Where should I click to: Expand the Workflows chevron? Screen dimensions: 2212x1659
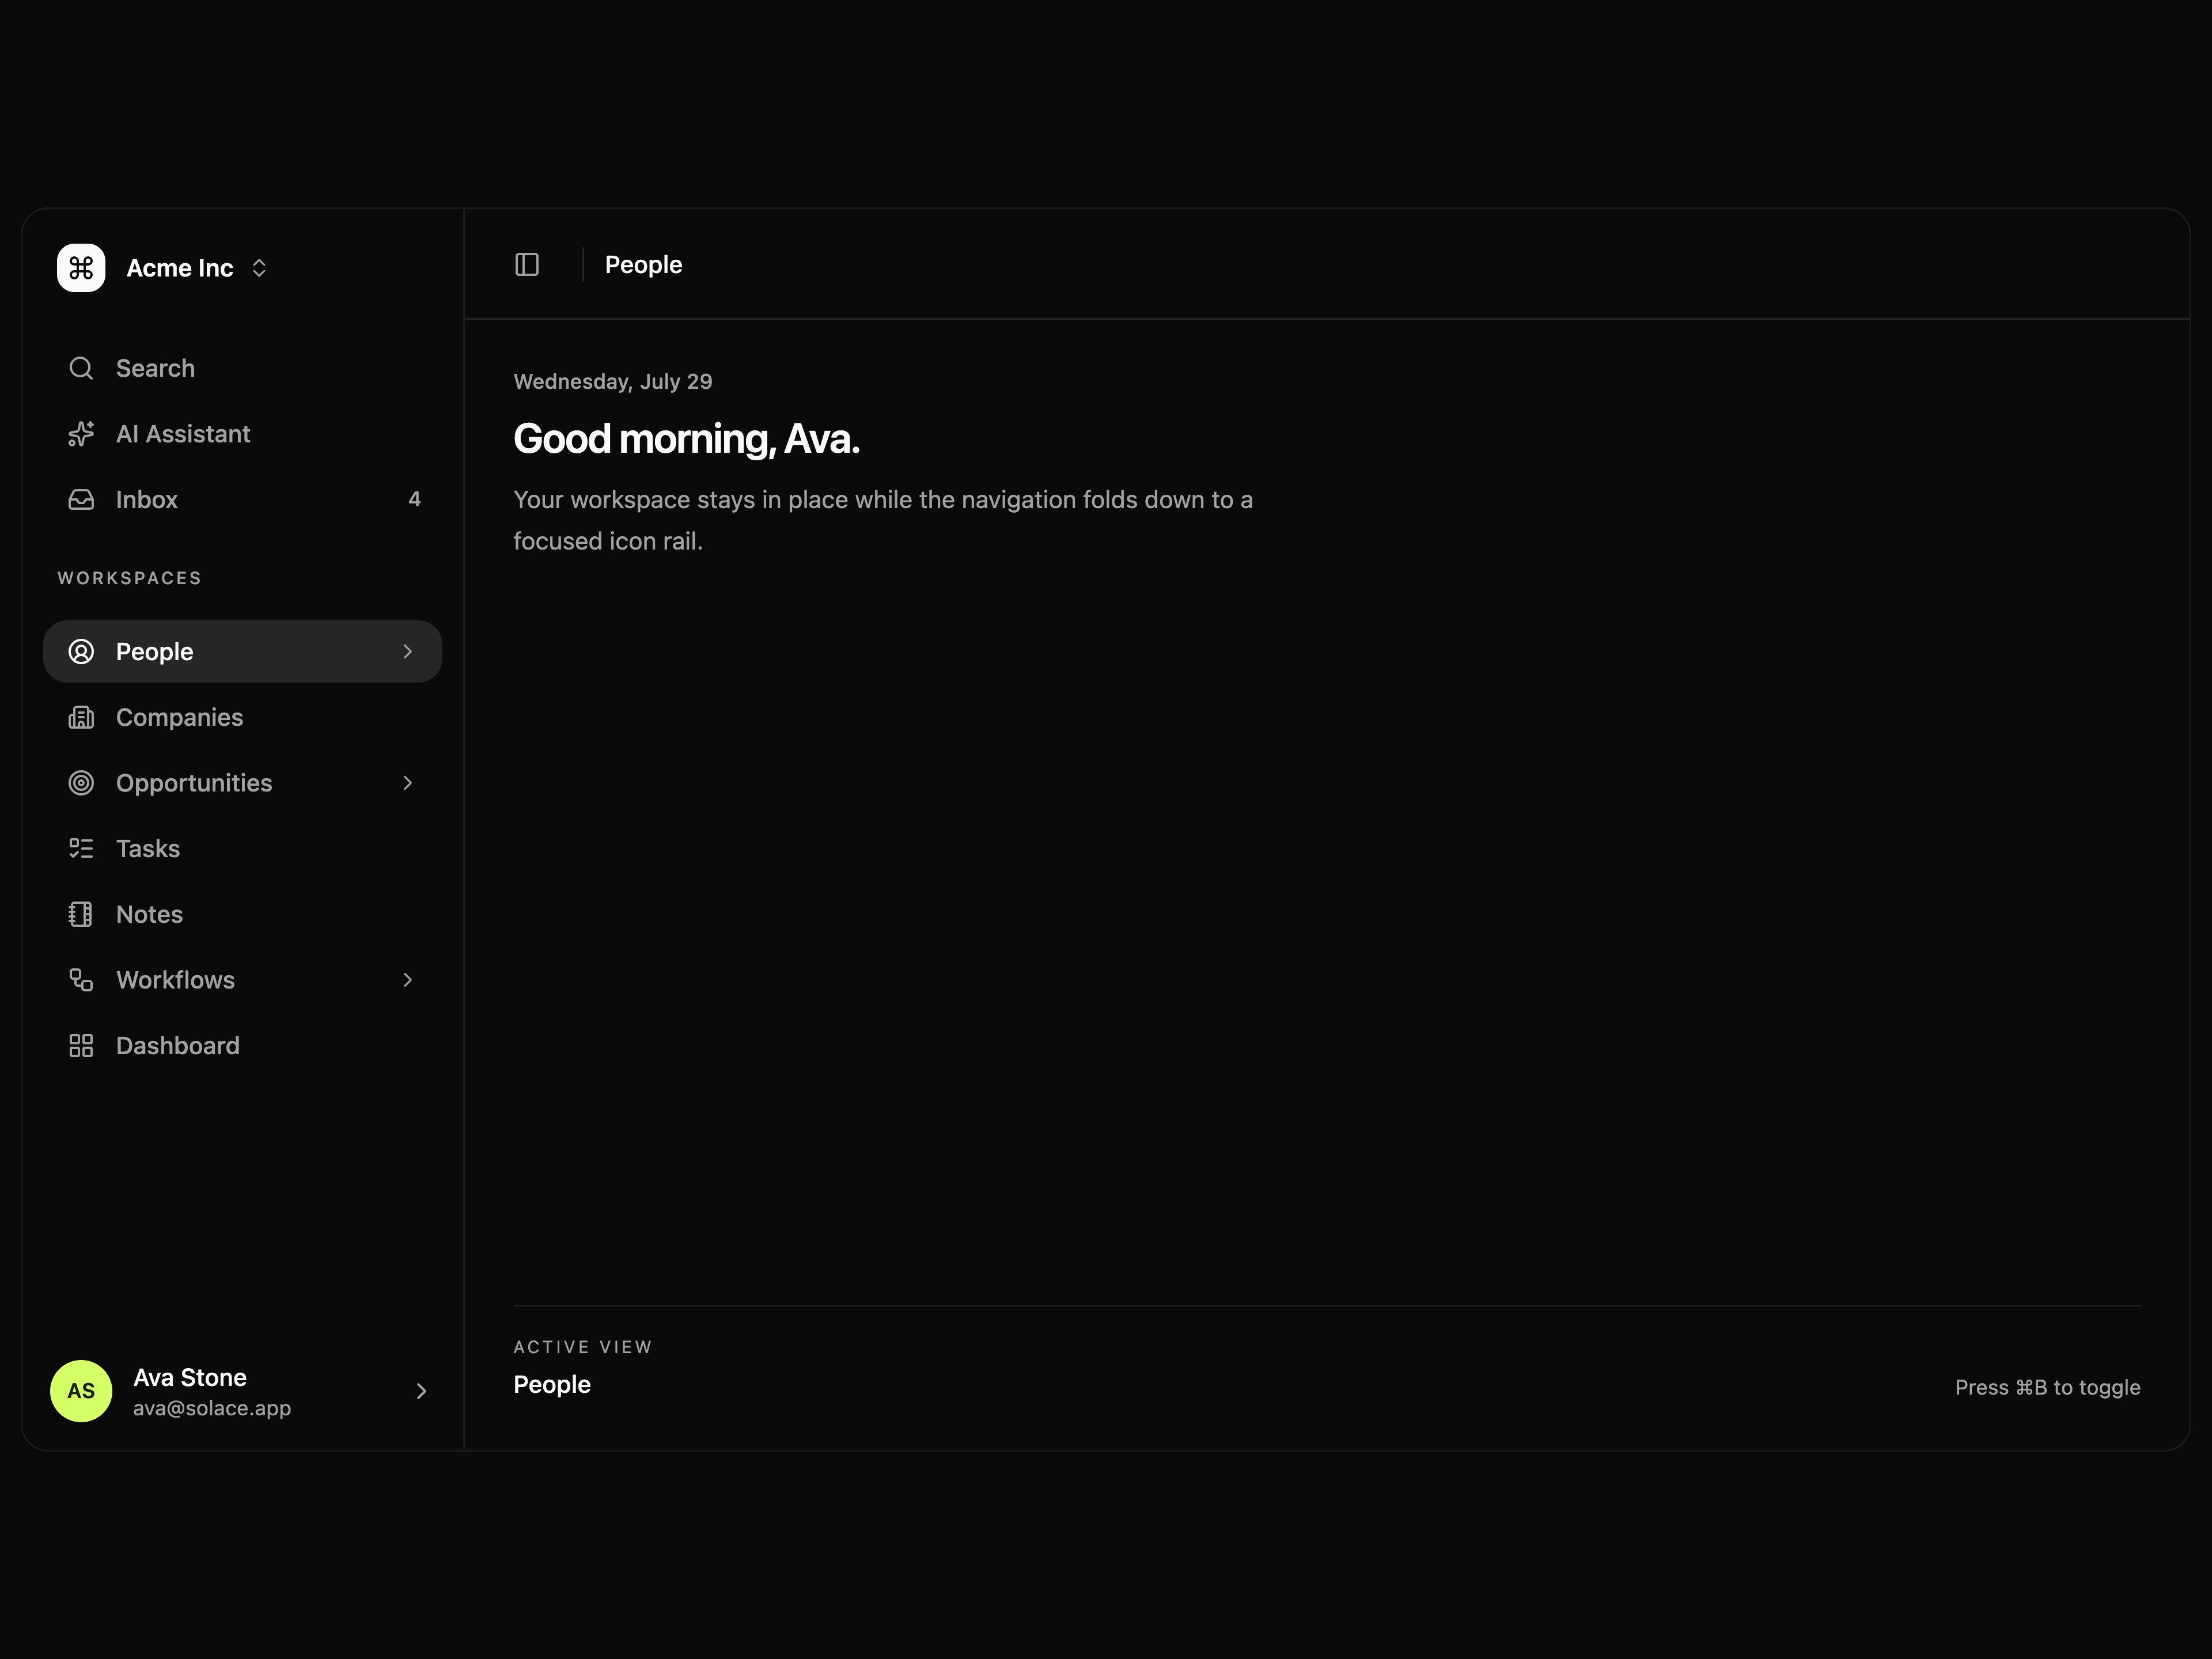coord(407,980)
